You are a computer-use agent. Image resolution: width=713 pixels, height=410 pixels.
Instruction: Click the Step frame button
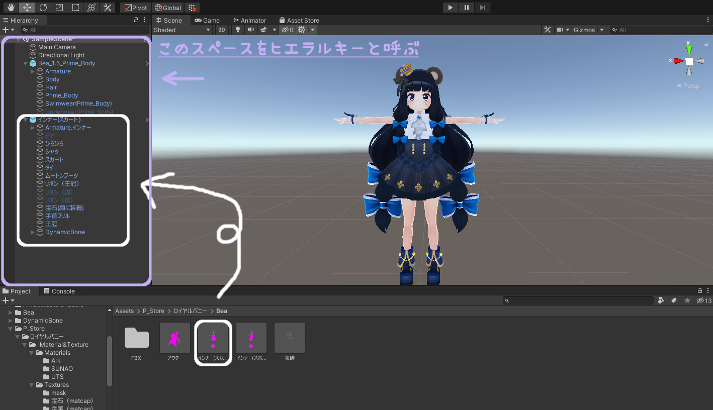(482, 8)
